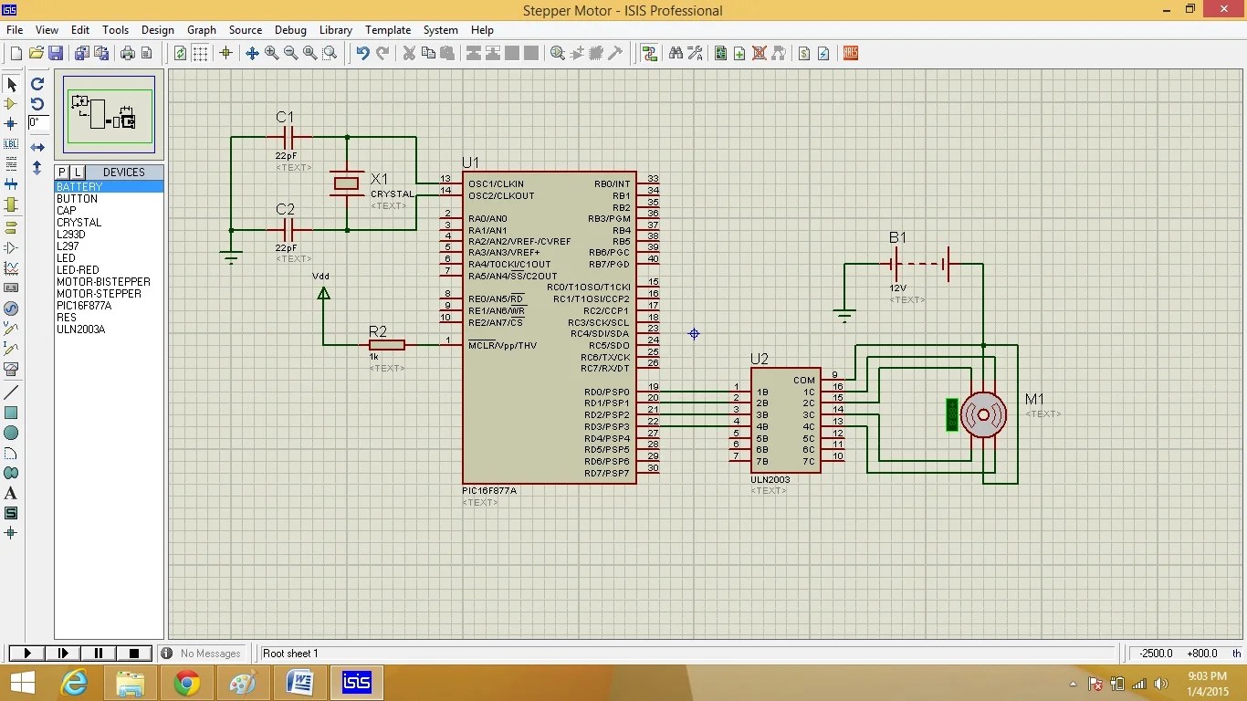Click the Save design toolbar icon
Viewport: 1247px width, 701px height.
click(55, 53)
